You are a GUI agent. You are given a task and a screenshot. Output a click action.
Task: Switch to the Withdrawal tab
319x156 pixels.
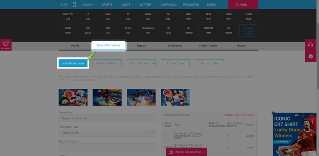(x=175, y=46)
